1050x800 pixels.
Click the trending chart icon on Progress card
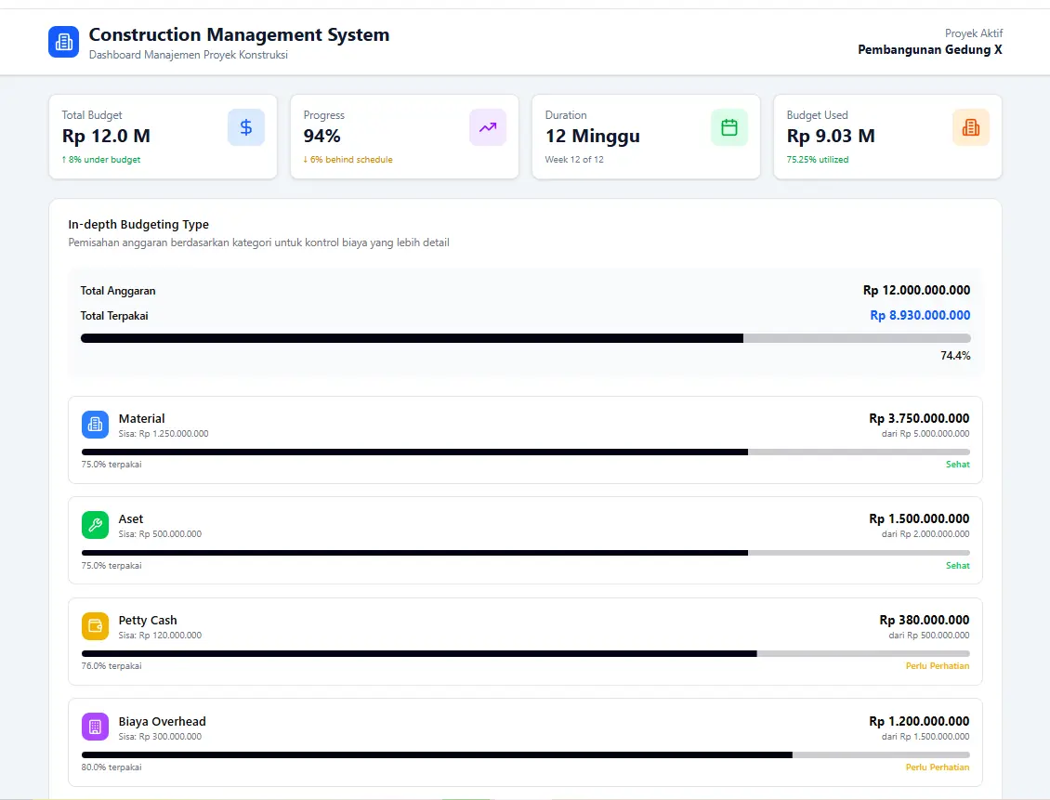488,127
